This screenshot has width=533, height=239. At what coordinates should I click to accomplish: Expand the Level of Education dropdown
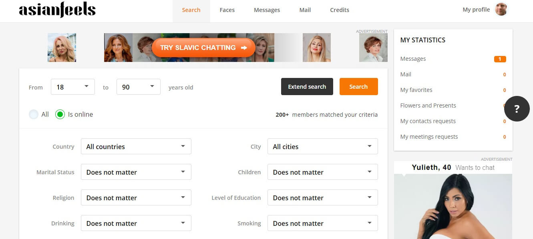(x=323, y=197)
